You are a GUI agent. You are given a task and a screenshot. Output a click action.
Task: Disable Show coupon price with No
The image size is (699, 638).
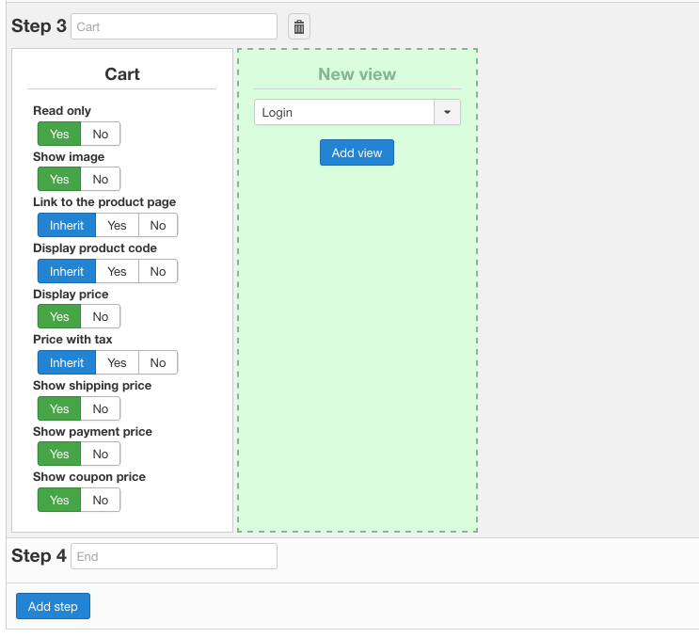pos(101,500)
